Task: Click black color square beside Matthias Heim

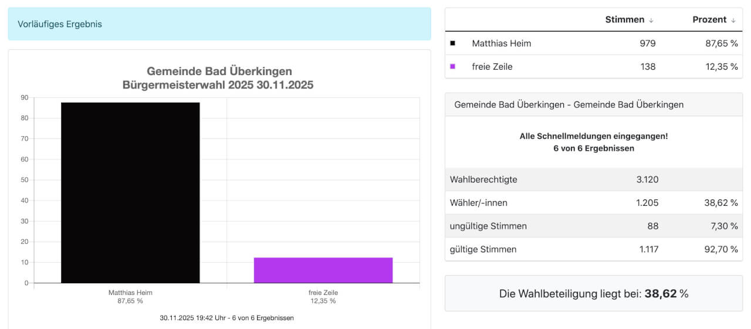Action: pos(452,43)
